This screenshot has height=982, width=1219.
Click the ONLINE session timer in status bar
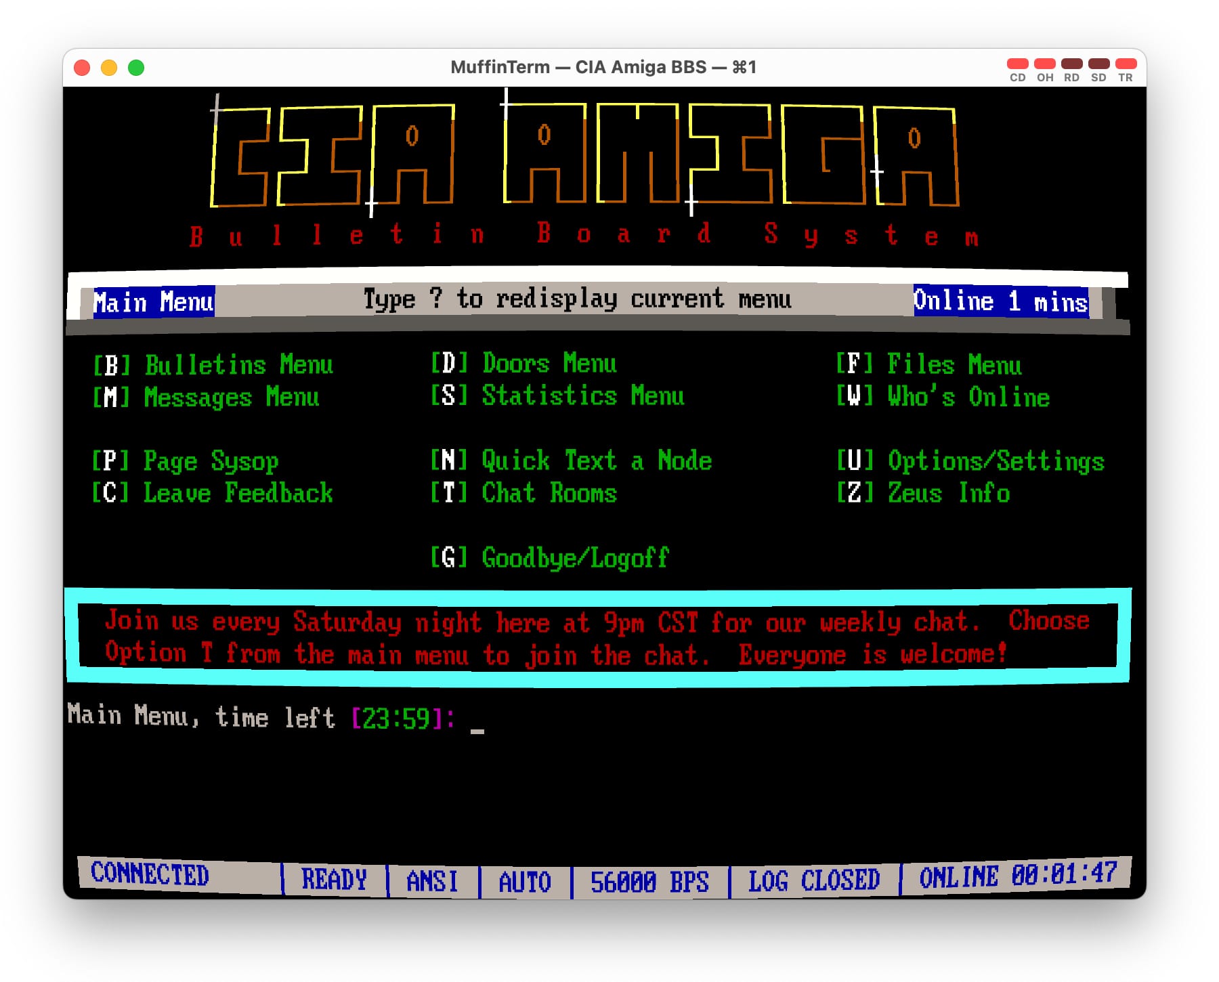click(1017, 876)
